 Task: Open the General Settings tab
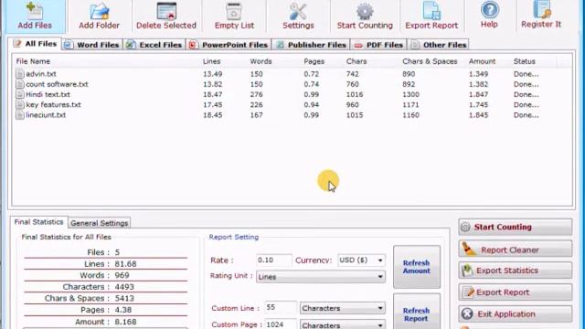point(100,223)
